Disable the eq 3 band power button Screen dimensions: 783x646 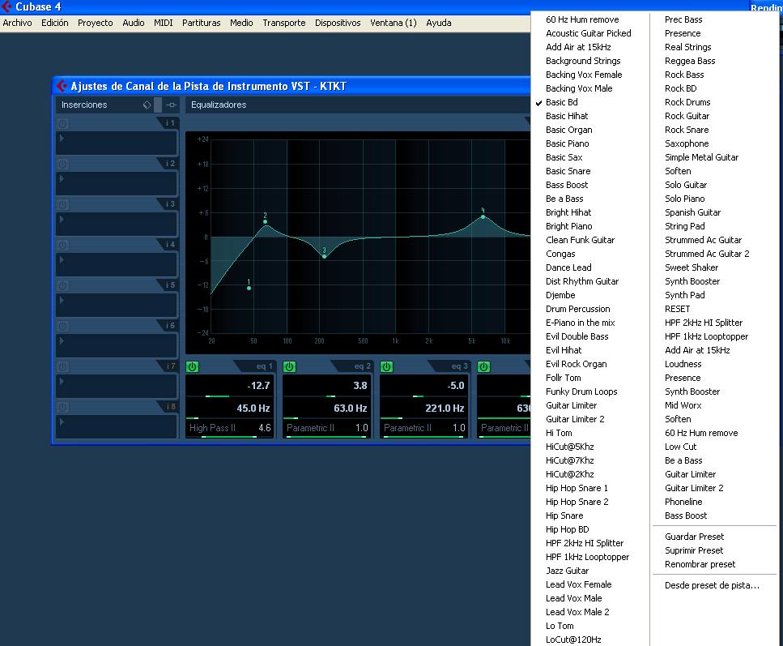387,366
